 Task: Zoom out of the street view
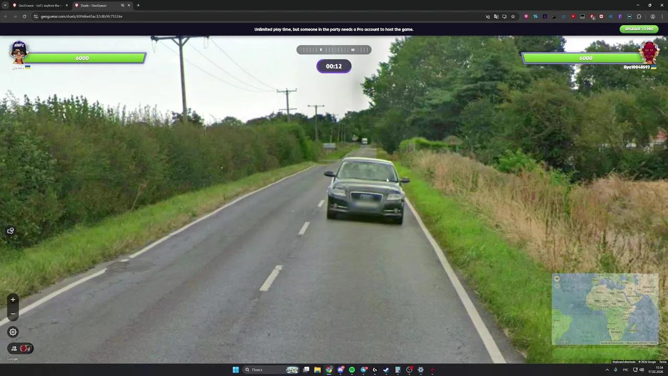click(x=13, y=314)
